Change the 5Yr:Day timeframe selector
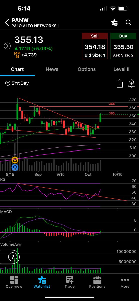The width and height of the screenshot is (139, 301). (20, 83)
